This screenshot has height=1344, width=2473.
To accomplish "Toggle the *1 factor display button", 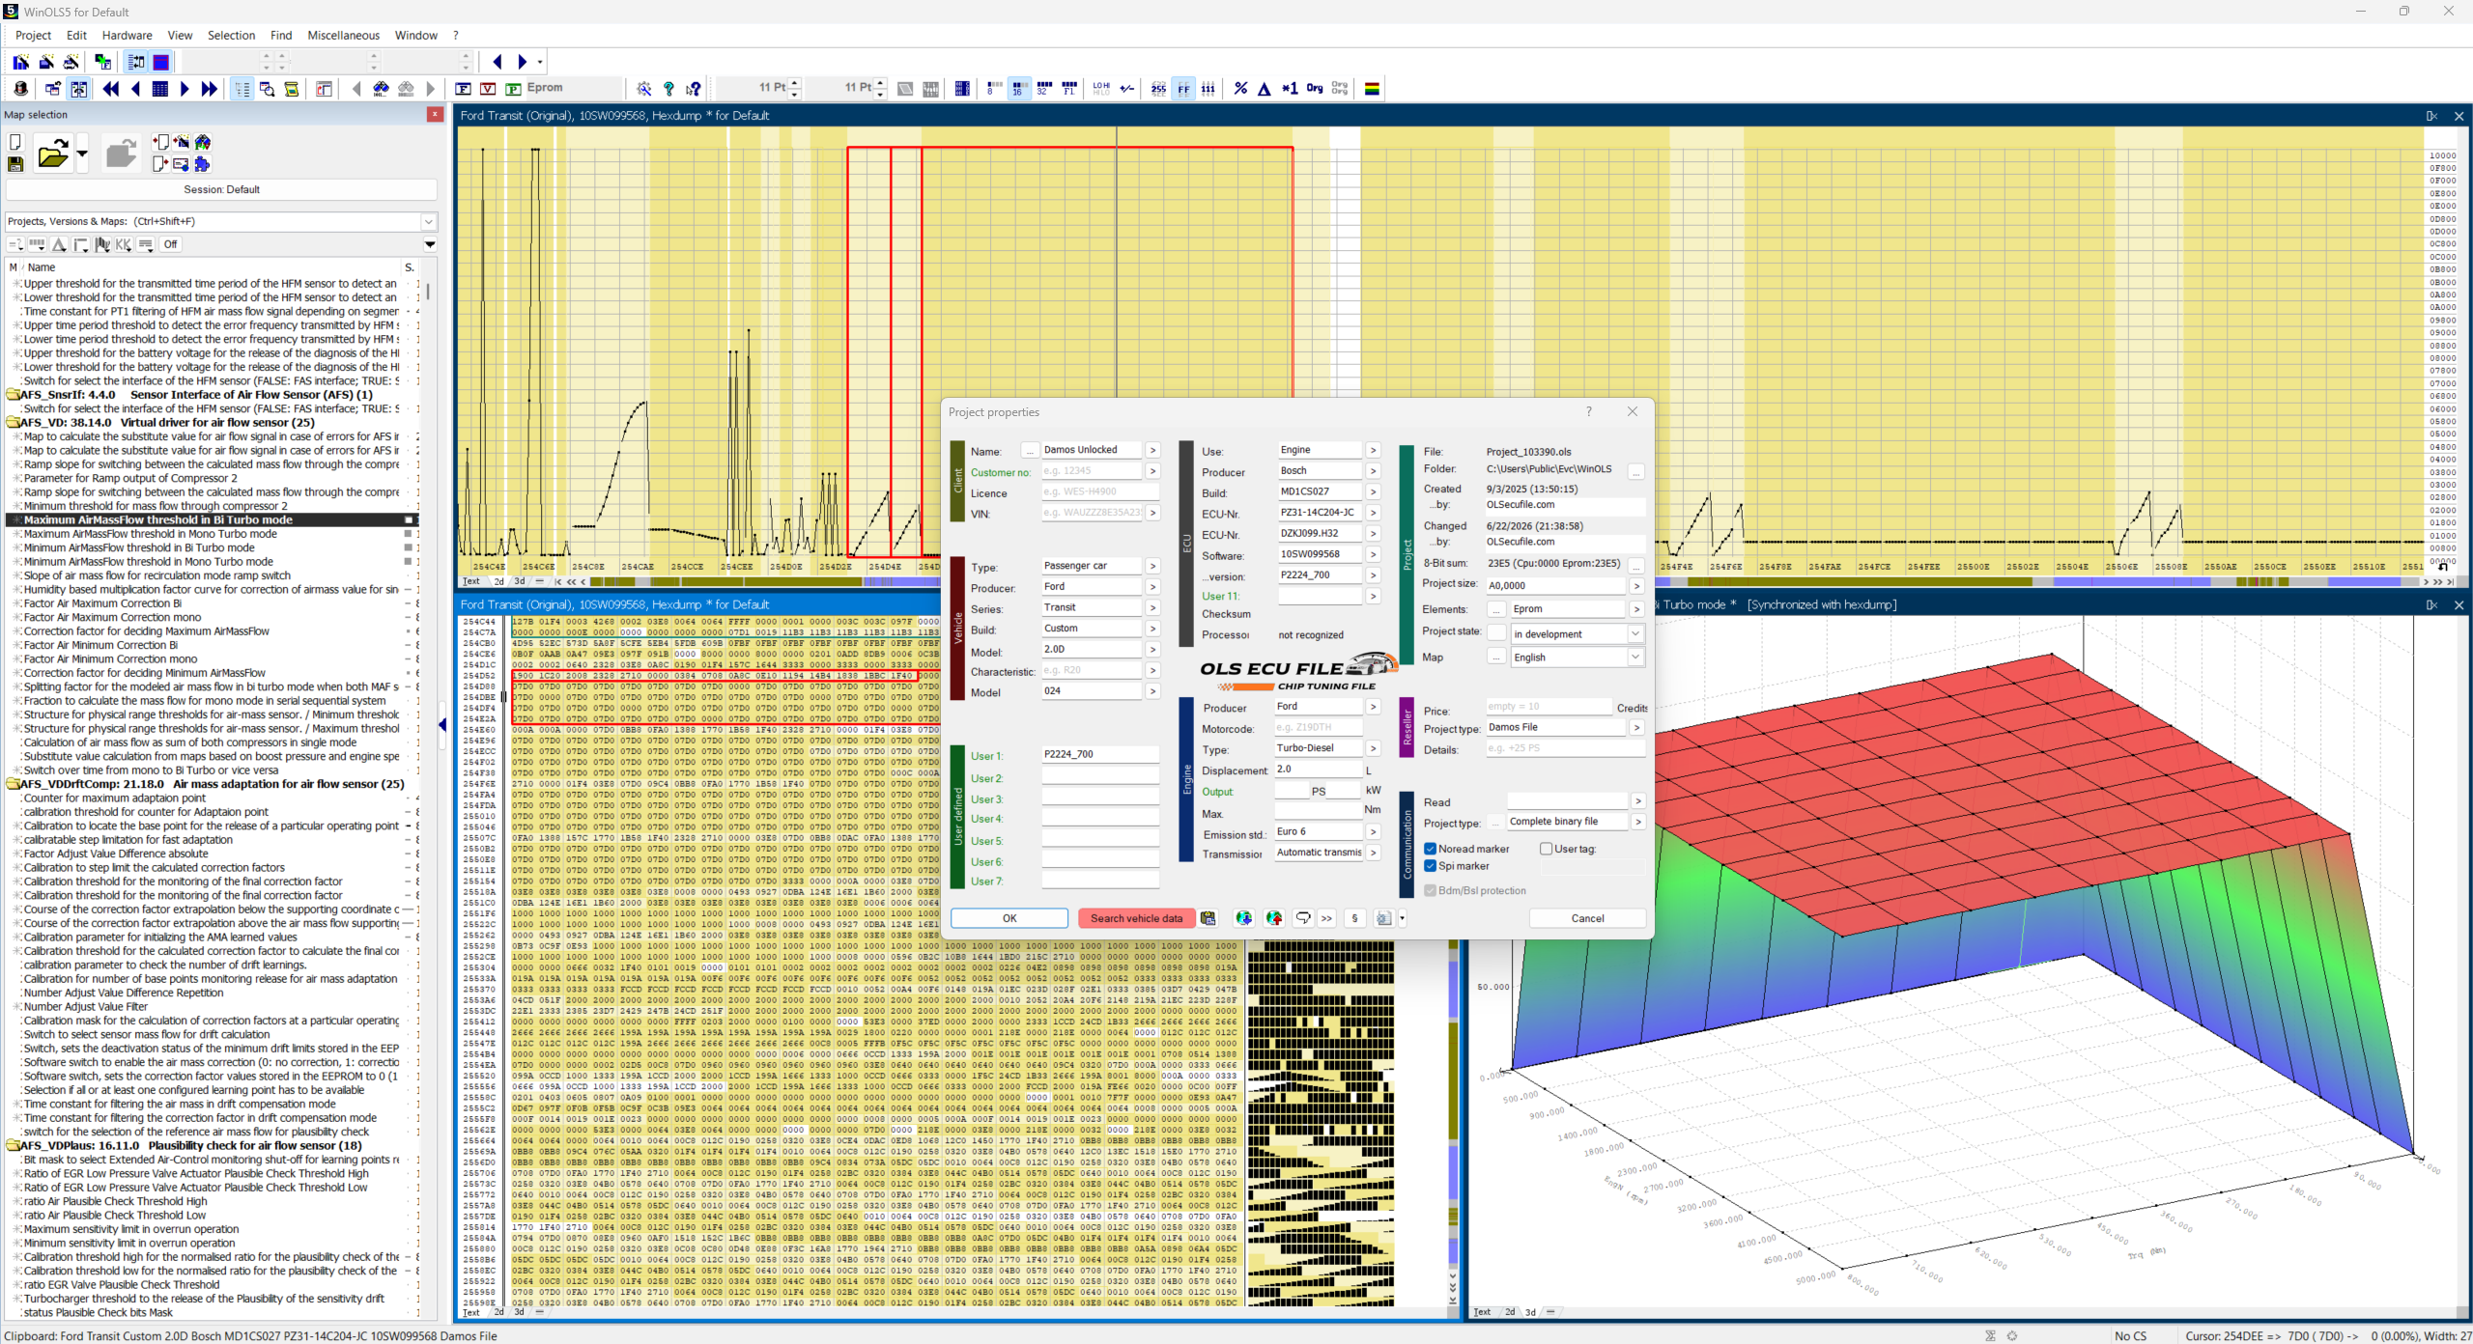I will (1290, 89).
